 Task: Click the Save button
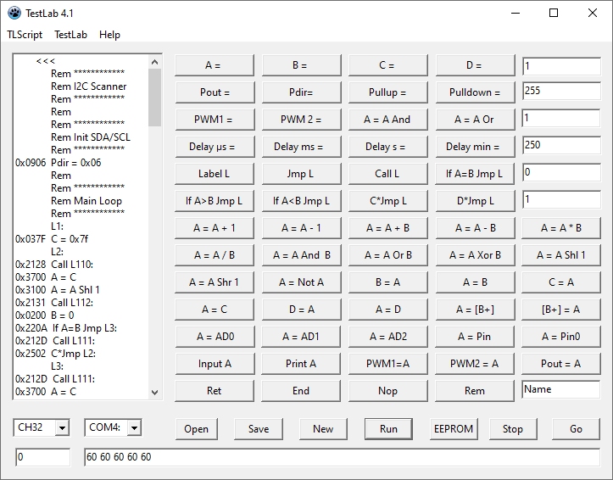tap(259, 428)
